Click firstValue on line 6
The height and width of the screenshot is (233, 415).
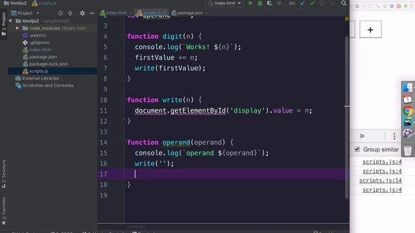[x=154, y=58]
